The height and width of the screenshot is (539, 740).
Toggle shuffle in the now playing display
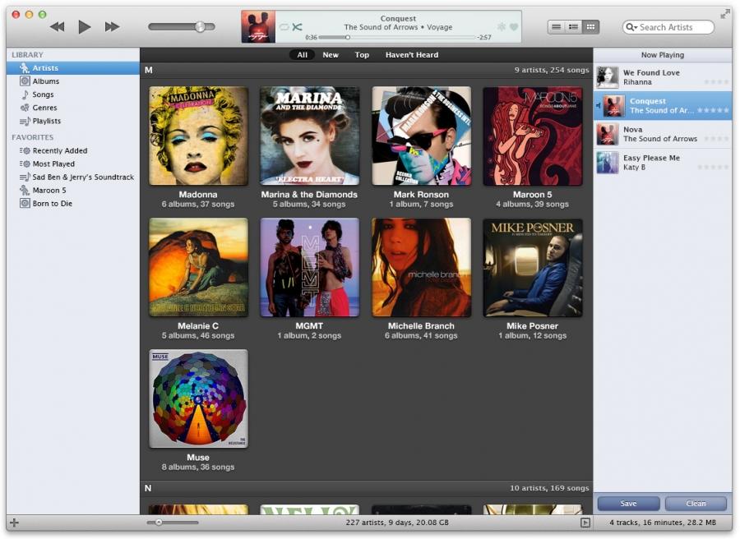click(298, 27)
